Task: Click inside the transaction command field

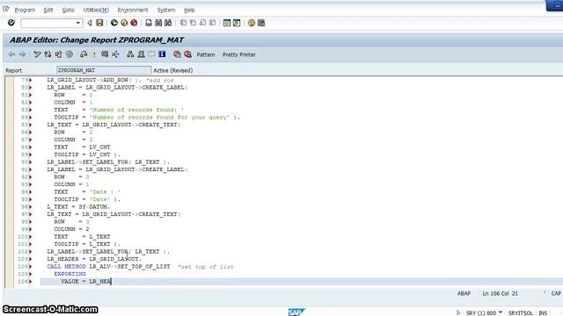Action: pyautogui.click(x=48, y=24)
